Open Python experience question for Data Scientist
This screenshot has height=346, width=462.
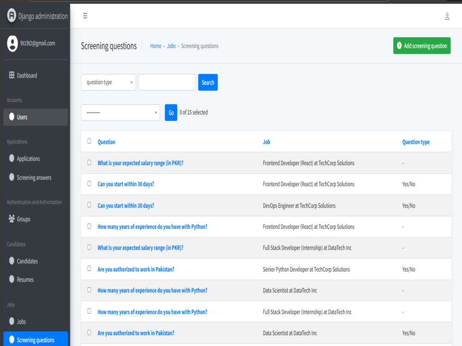pos(152,290)
